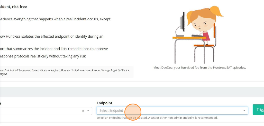Click the orange desk in the illustration
Image resolution: width=264 pixels, height=126 pixels.
(189, 38)
